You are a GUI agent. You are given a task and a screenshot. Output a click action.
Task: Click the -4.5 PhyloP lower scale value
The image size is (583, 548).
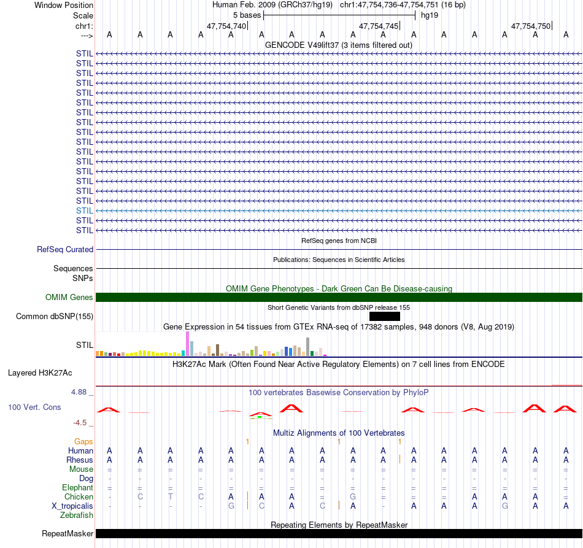(80, 423)
